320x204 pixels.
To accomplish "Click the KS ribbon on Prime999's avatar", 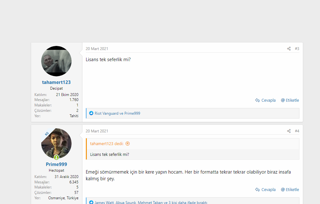I will (x=47, y=134).
